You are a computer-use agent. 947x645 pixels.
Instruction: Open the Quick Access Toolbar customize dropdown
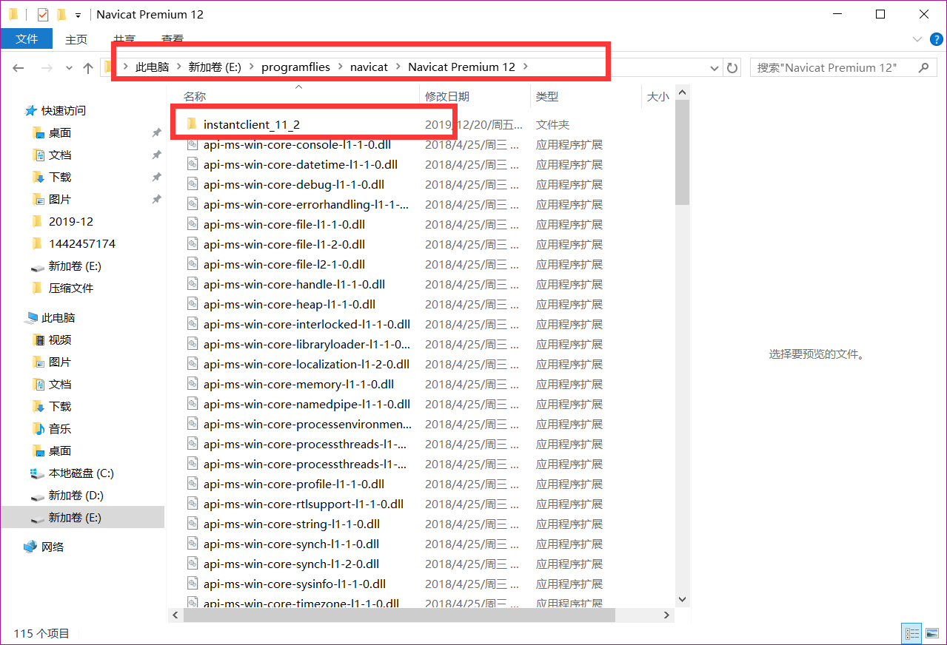coord(78,15)
